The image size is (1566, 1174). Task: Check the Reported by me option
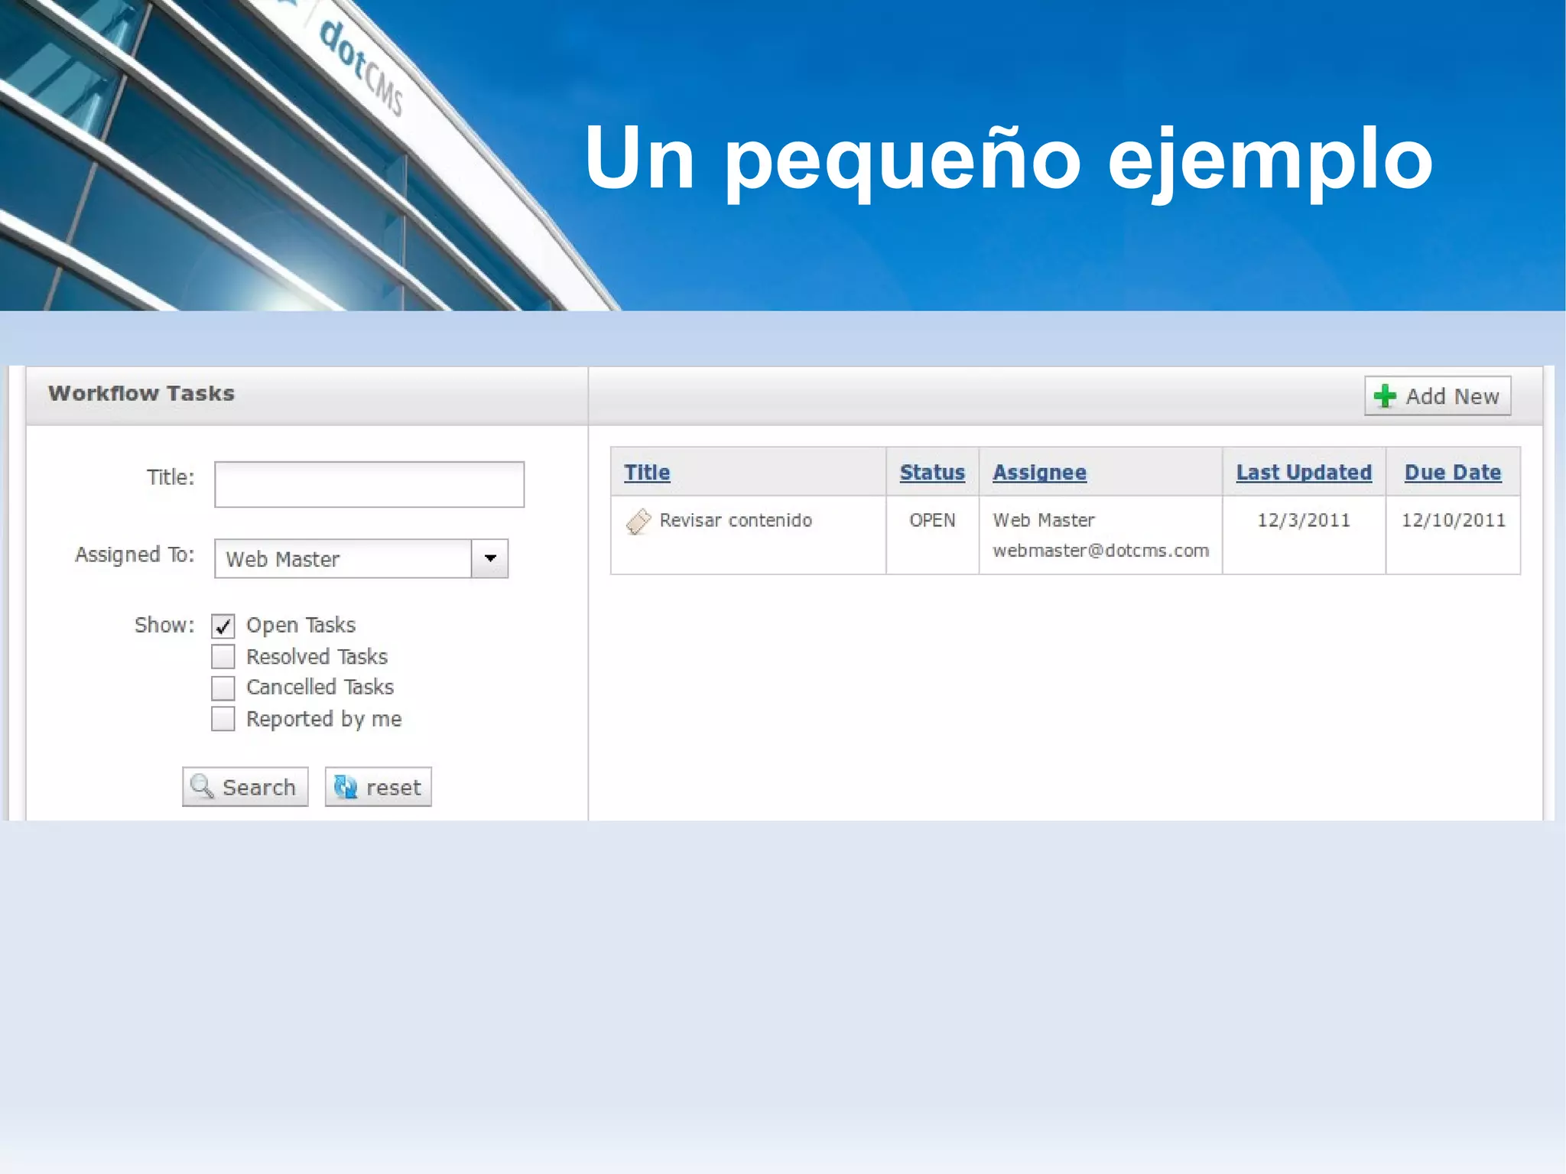223,719
